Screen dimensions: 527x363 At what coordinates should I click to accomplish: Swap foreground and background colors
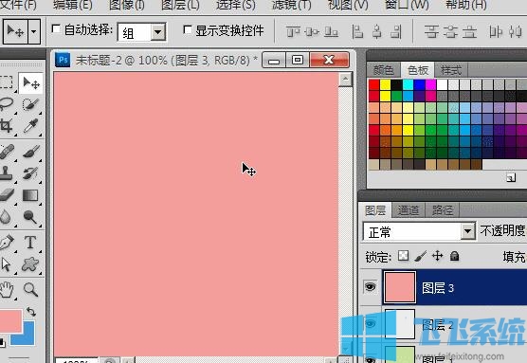[31, 312]
